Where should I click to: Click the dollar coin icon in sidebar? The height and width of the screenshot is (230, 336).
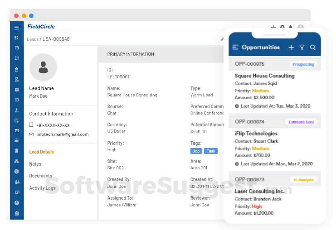coord(17,172)
